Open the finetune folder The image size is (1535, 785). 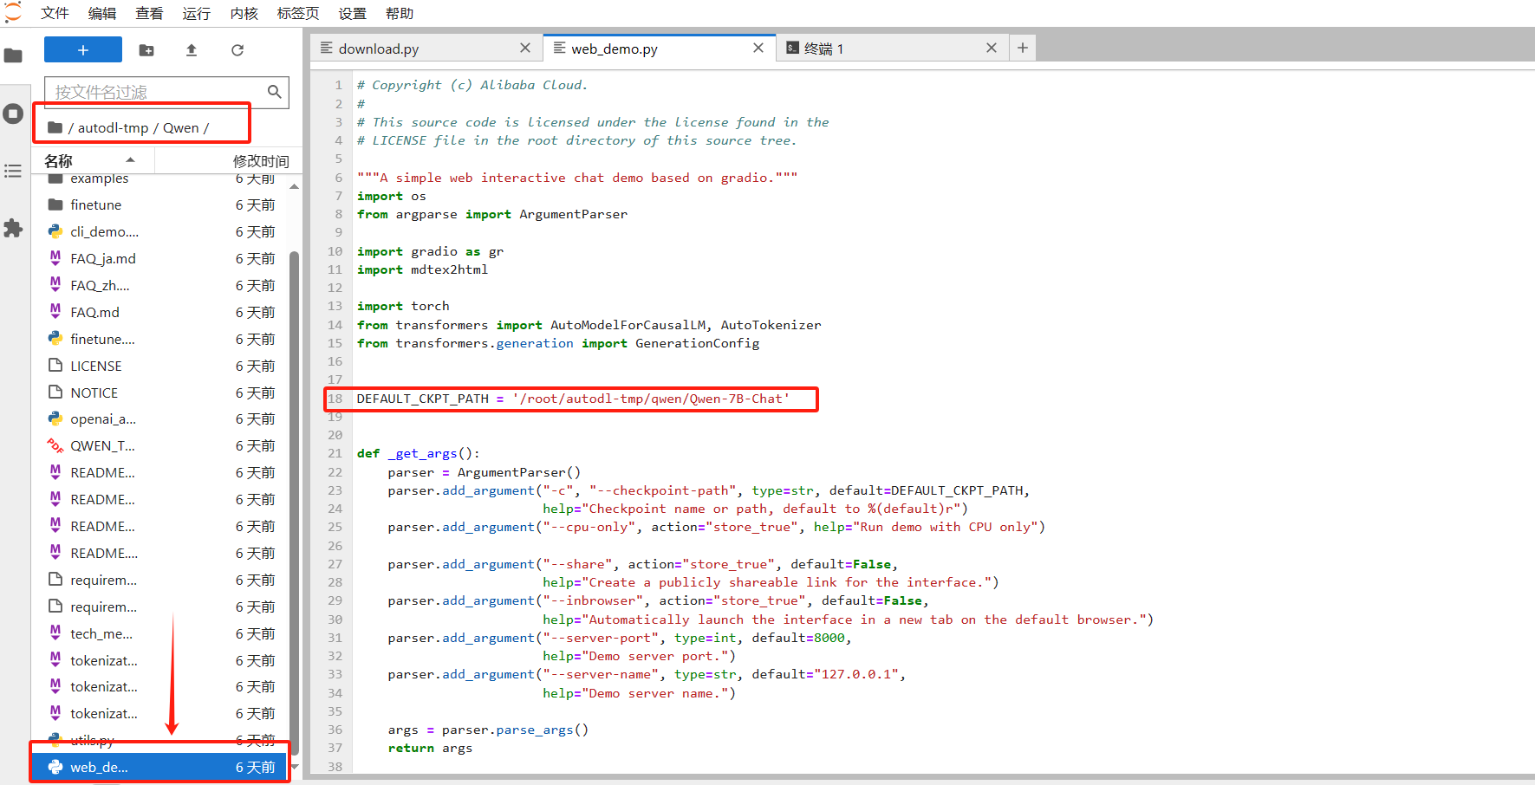(95, 205)
